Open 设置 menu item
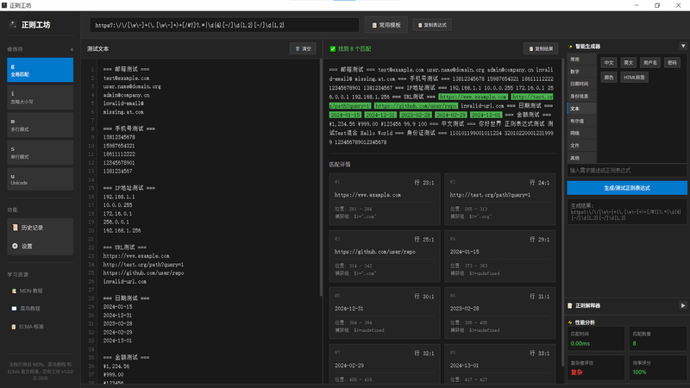 [40, 246]
